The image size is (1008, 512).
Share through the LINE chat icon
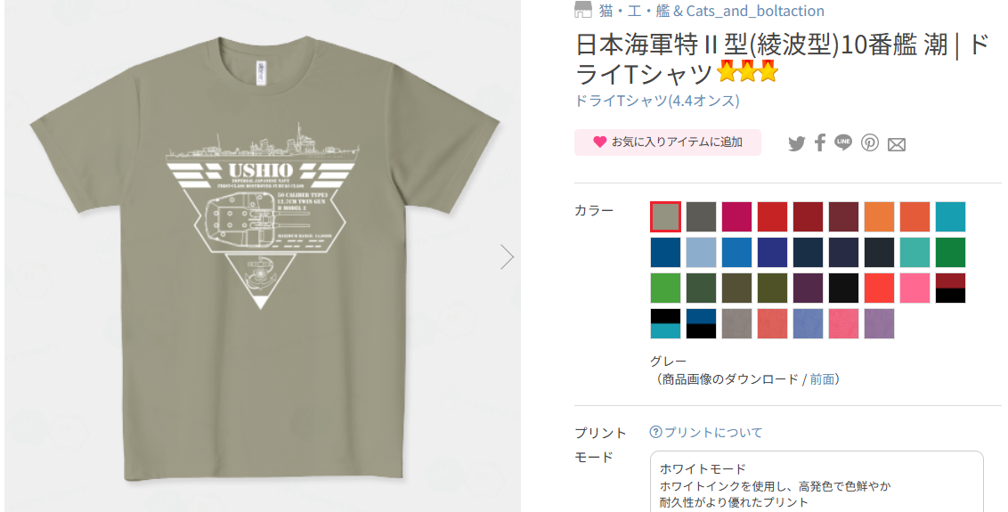(x=843, y=142)
